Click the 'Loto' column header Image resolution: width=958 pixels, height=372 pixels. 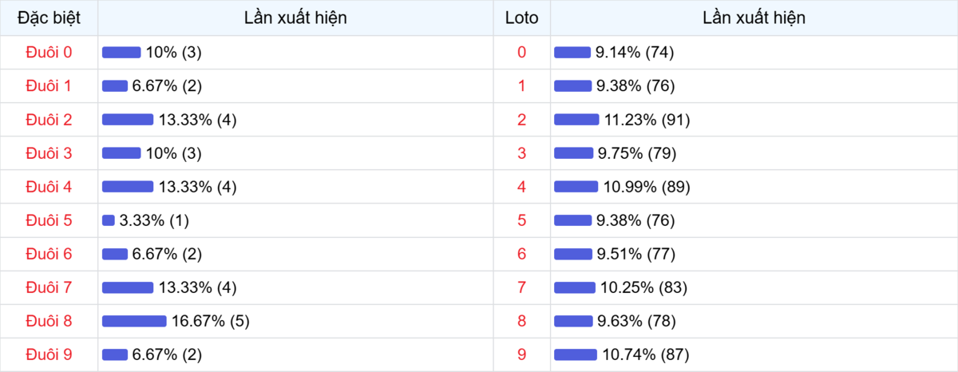(522, 18)
